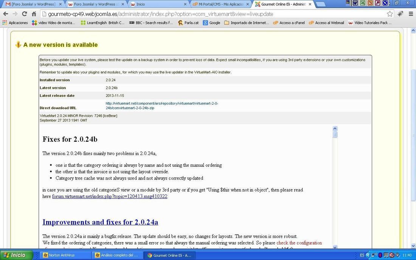Launch PowerPoint from the Office shortcut bar
This screenshot has height=260, width=416.
pos(370,3)
